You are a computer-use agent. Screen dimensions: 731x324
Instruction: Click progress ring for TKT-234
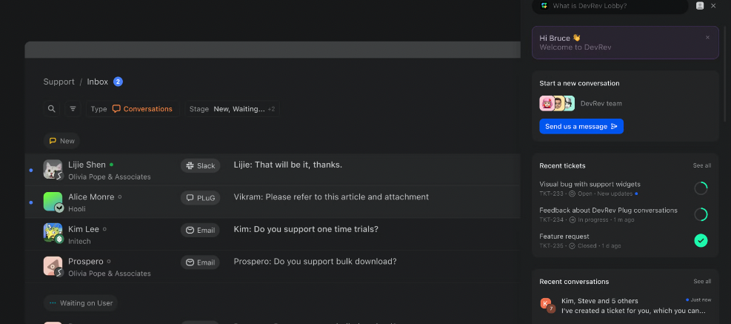701,214
